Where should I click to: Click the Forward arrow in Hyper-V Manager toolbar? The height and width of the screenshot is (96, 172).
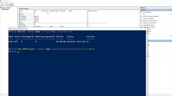click(3, 5)
